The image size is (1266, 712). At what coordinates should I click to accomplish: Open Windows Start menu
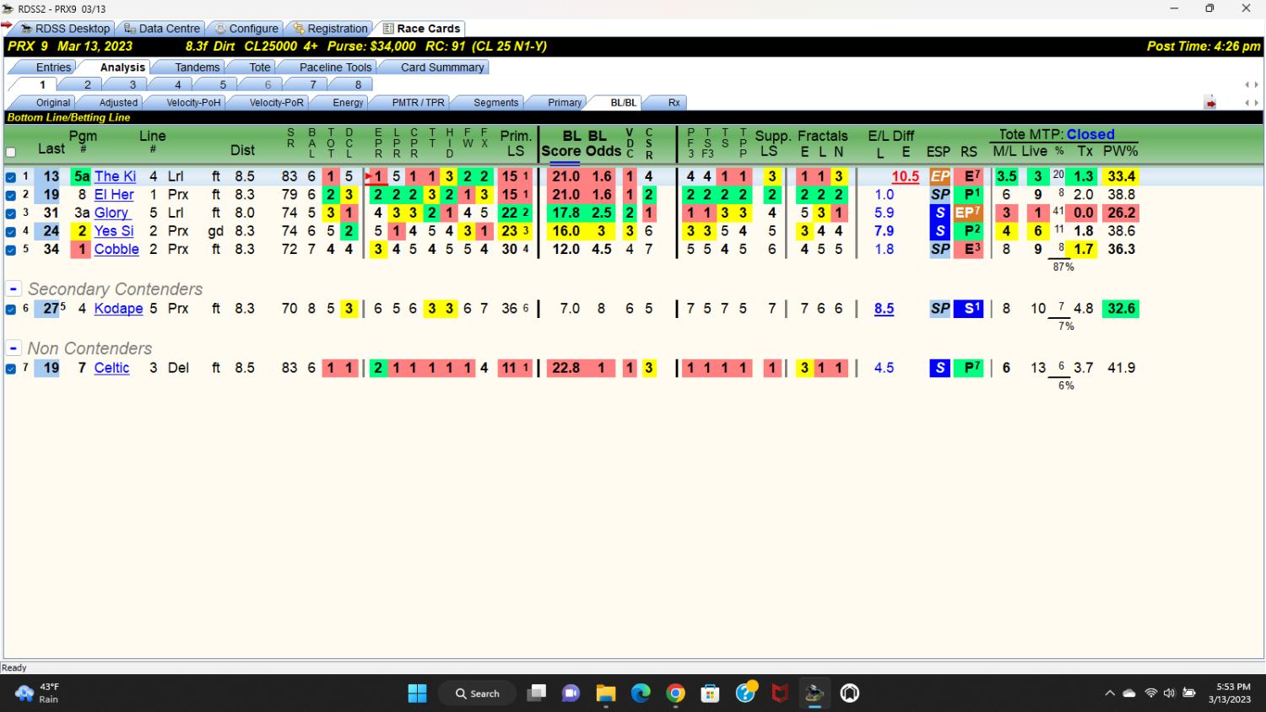pyautogui.click(x=417, y=693)
